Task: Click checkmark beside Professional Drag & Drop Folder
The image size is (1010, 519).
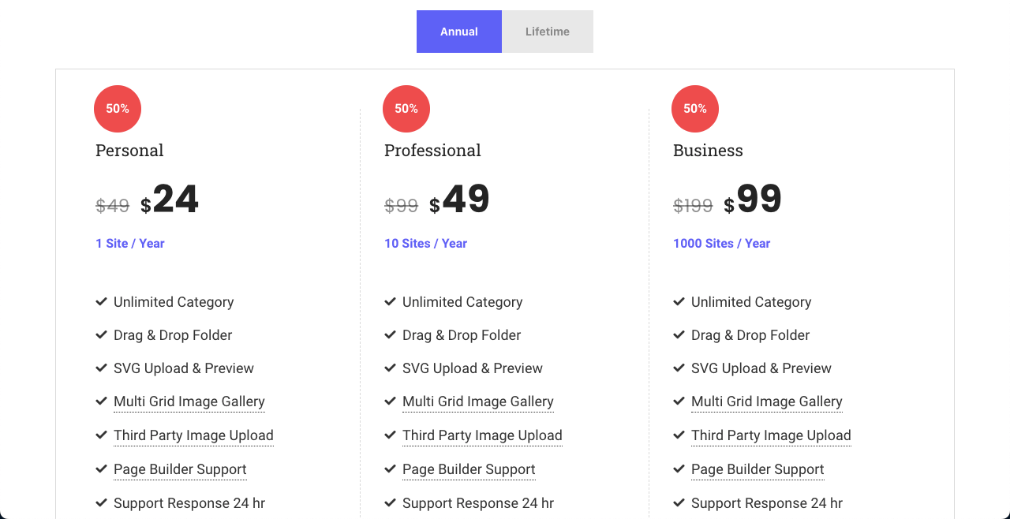Action: pos(390,335)
